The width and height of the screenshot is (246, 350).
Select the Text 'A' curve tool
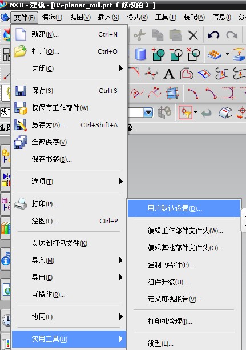click(169, 74)
